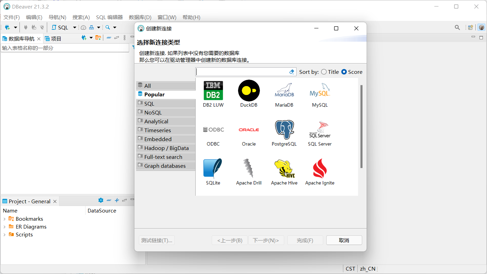Choose the DuckDB driver icon

coord(249,91)
